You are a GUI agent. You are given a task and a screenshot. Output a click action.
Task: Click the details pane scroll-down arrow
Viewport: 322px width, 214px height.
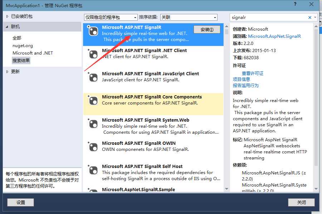coord(316,189)
